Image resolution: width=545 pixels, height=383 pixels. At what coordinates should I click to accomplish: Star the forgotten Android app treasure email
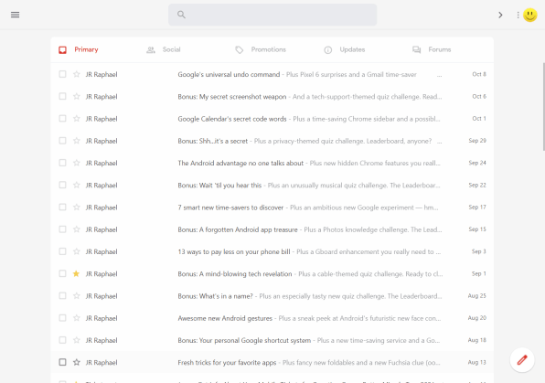[x=77, y=229]
